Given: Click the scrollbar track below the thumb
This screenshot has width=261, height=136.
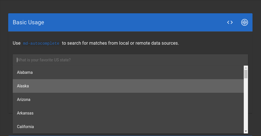Looking at the screenshot, I should pos(246,104).
